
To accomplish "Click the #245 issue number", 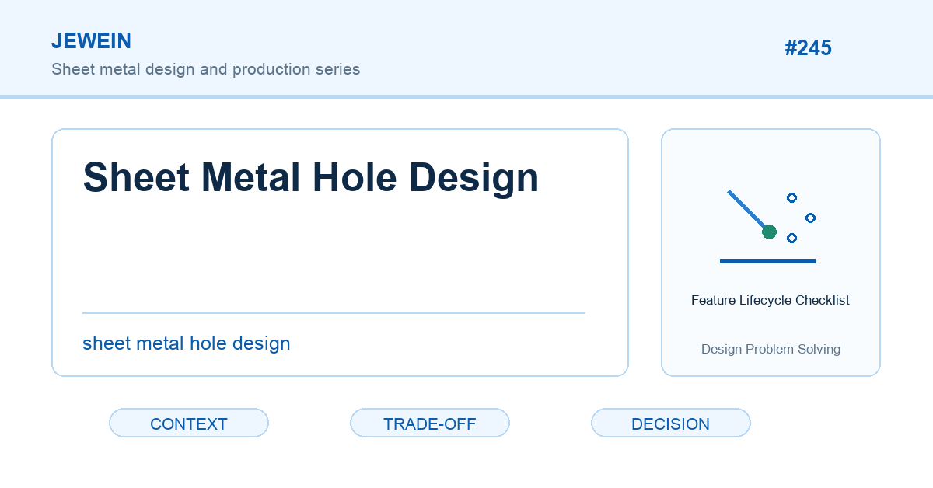I will coord(808,48).
